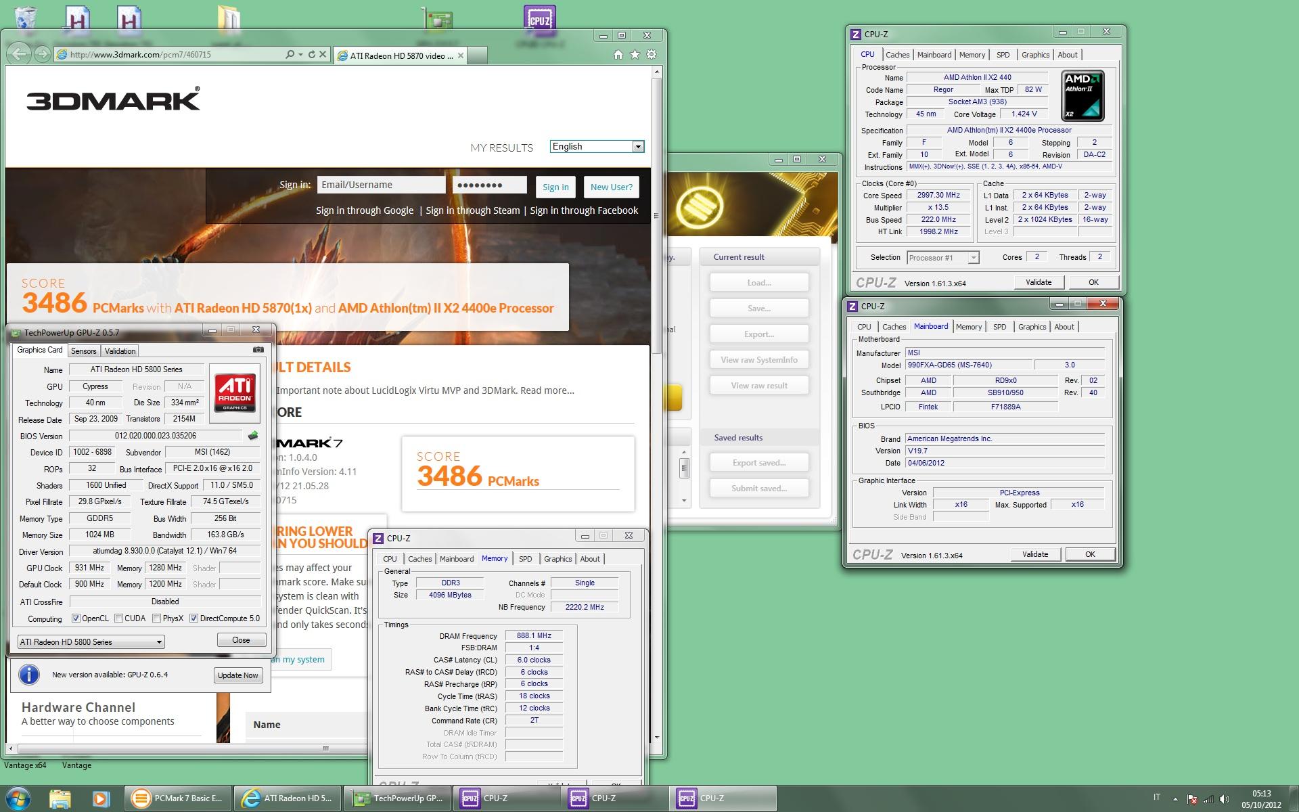Click the info icon for new GPU-Z version
Screen dimensions: 1299x812
(x=29, y=675)
